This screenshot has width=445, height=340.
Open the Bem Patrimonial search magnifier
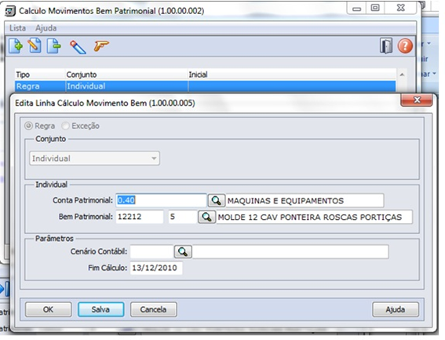point(206,217)
